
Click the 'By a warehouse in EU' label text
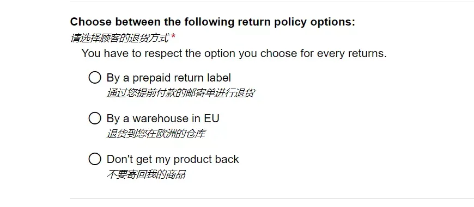point(163,118)
